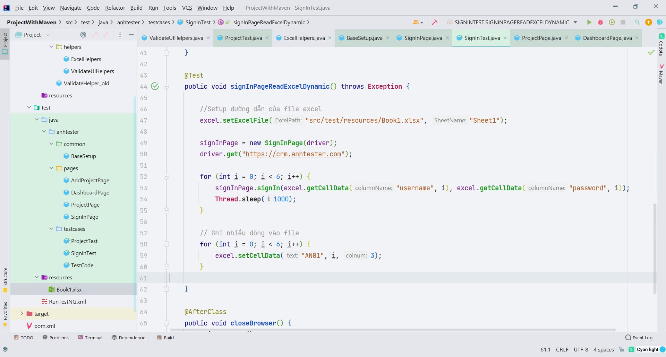Open the Dependencies tool window

click(x=129, y=338)
